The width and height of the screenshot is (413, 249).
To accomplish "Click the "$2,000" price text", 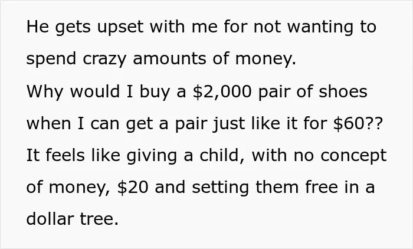I will click(222, 91).
